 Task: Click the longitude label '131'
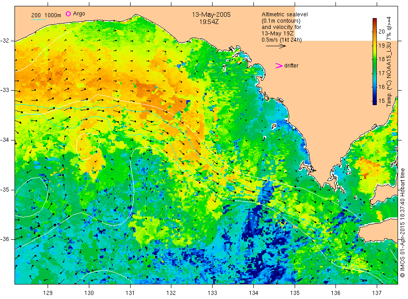click(130, 293)
